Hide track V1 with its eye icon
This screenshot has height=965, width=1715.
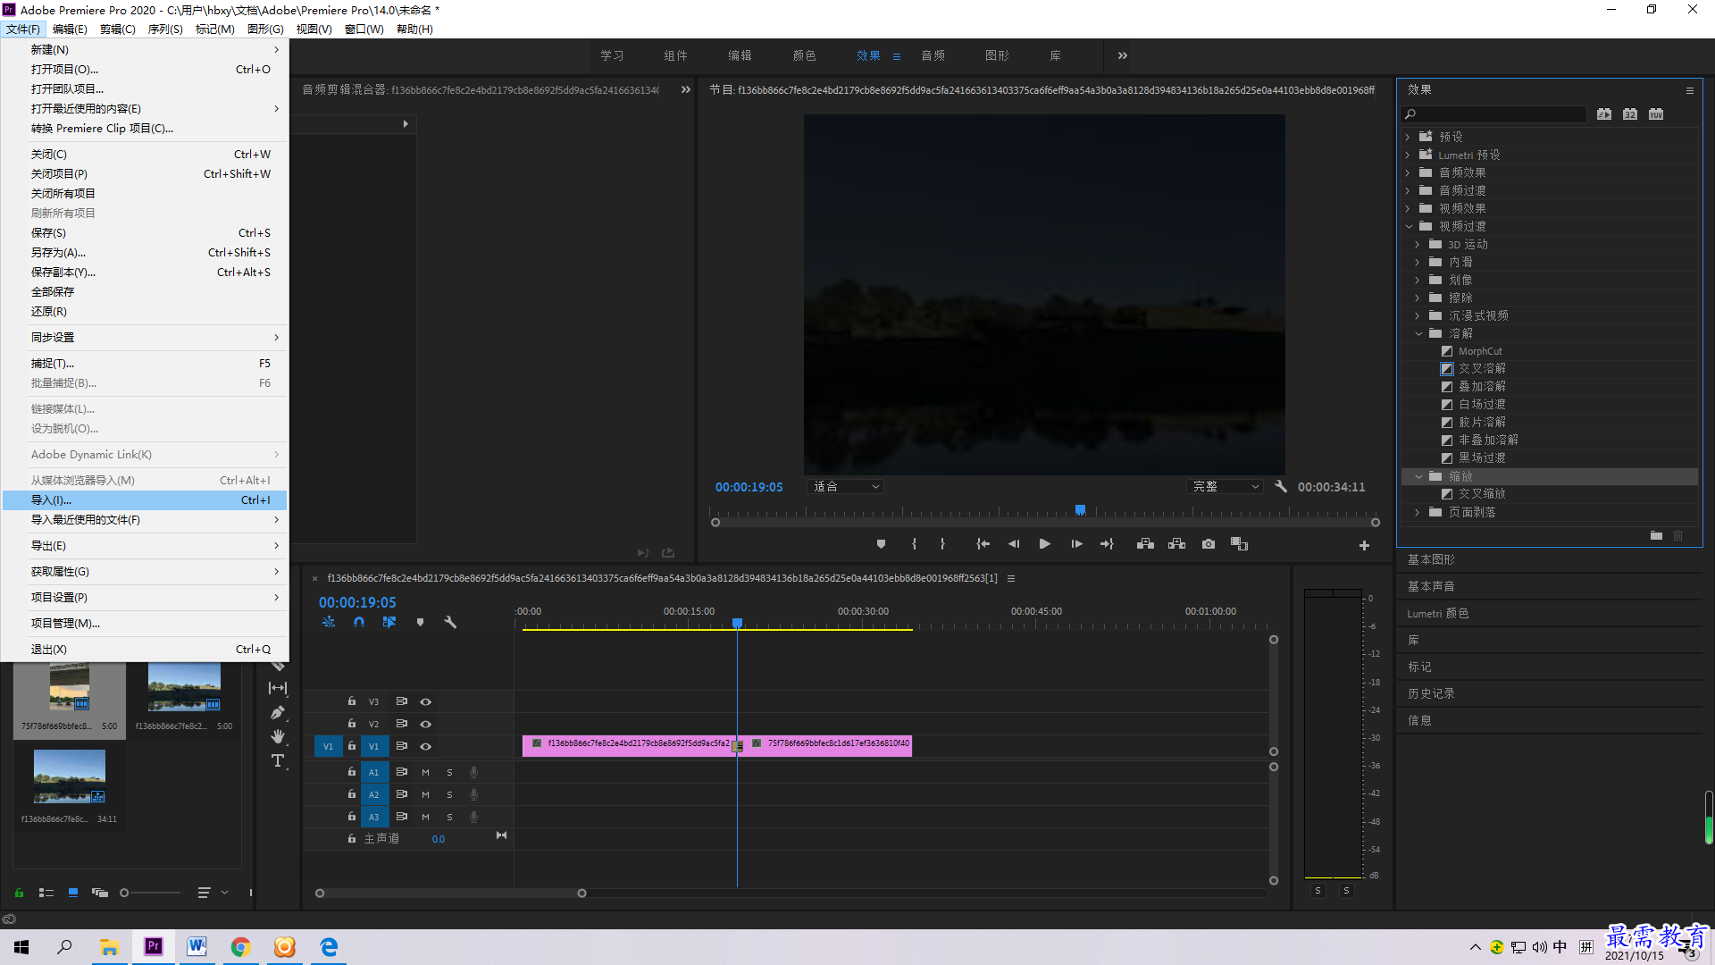coord(426,747)
